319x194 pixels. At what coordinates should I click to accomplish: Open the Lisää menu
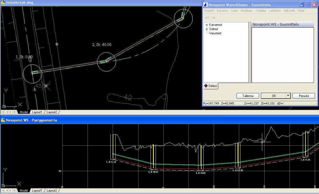click(234, 11)
